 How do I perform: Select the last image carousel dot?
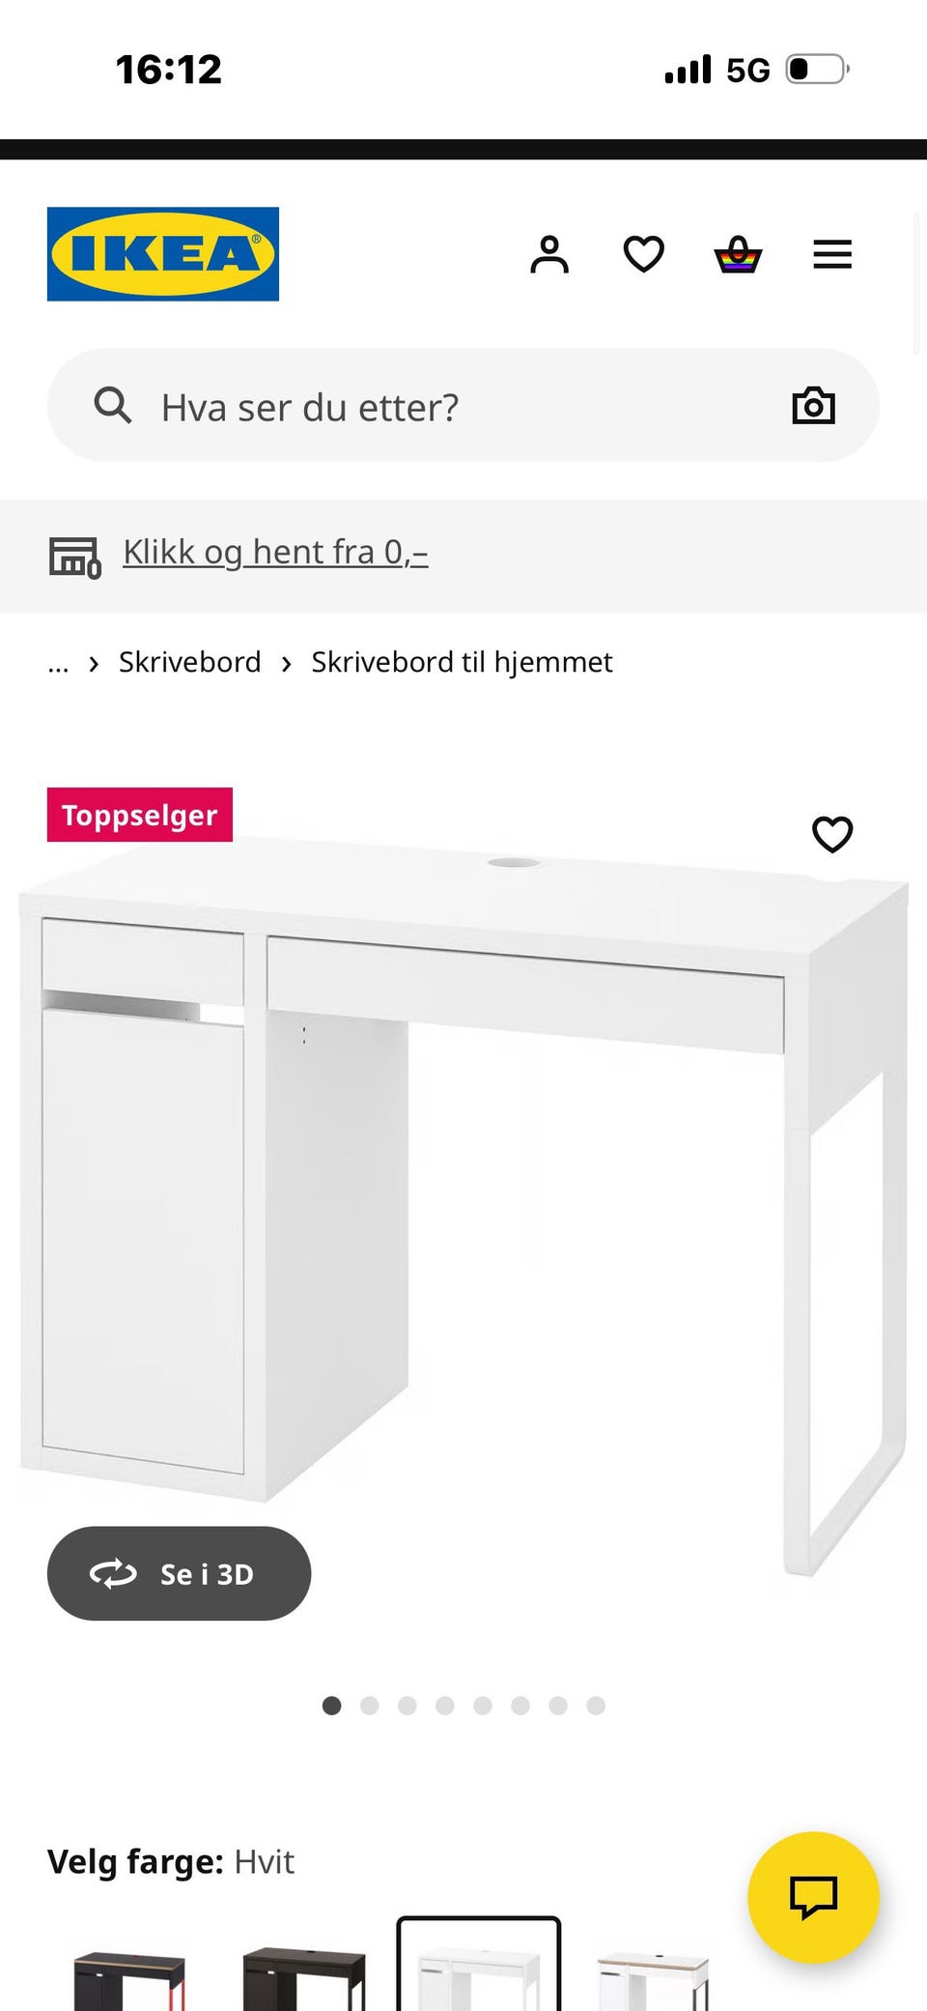(596, 1706)
